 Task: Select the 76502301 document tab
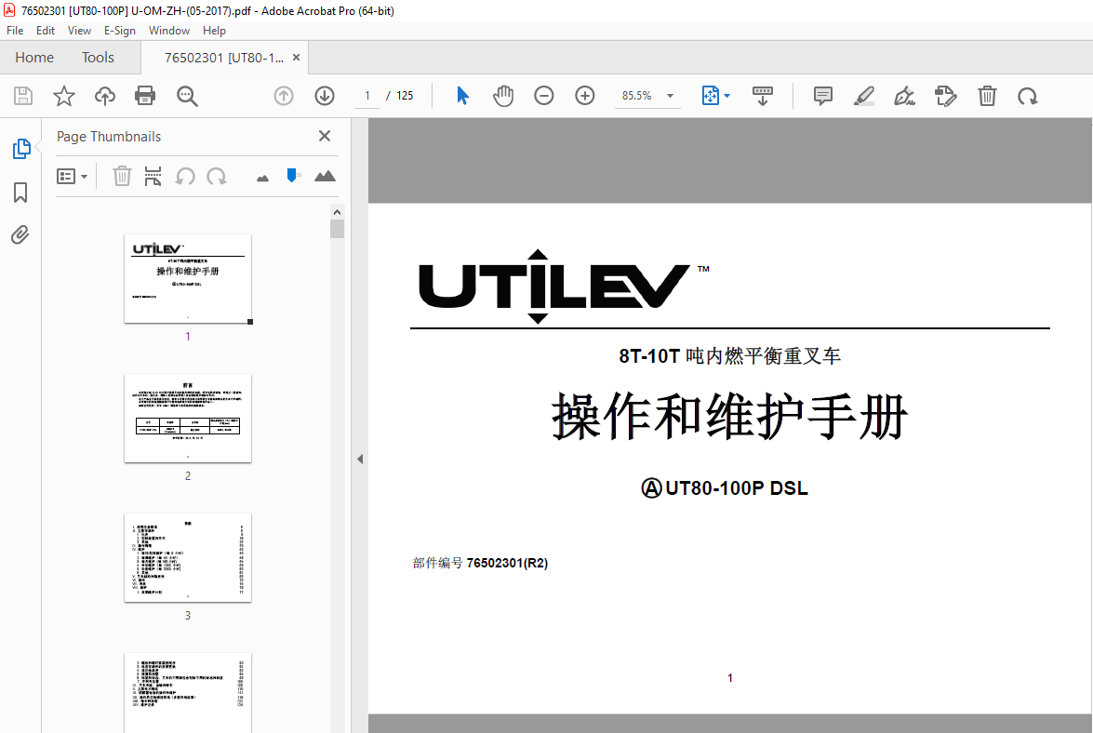(224, 58)
